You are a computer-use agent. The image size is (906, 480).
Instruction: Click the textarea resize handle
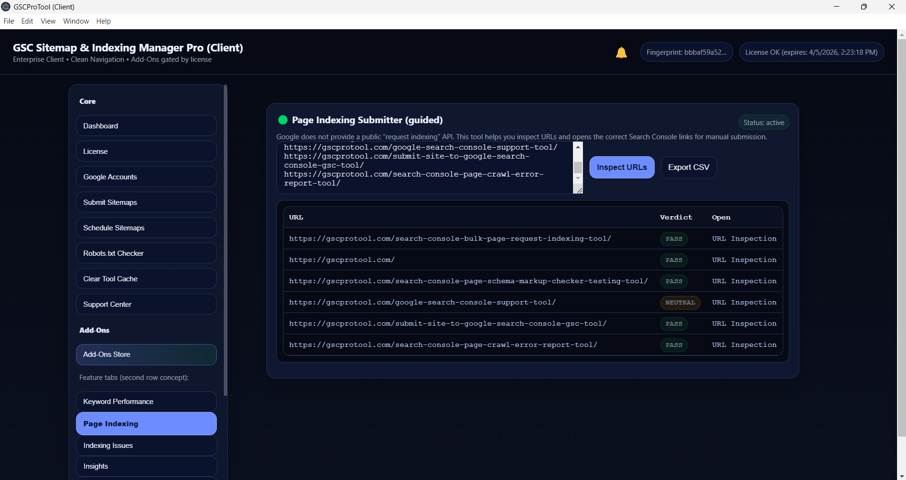tap(579, 190)
